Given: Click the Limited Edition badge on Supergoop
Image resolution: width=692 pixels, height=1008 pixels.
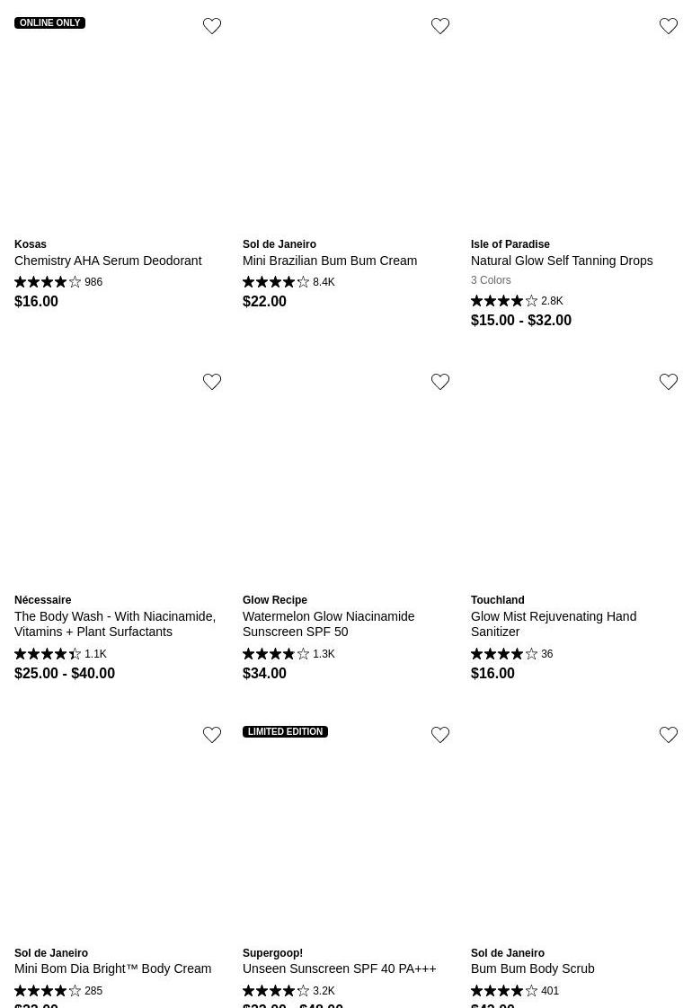Looking at the screenshot, I should click(285, 732).
